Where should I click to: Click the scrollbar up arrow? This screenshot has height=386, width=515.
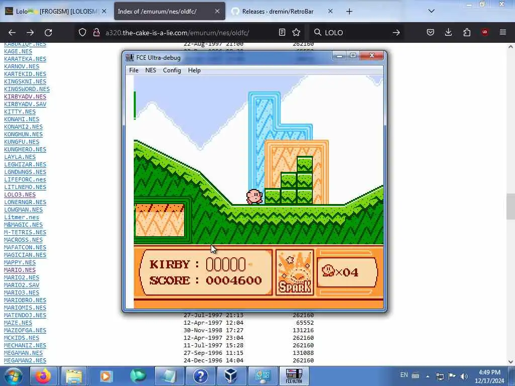click(x=510, y=47)
